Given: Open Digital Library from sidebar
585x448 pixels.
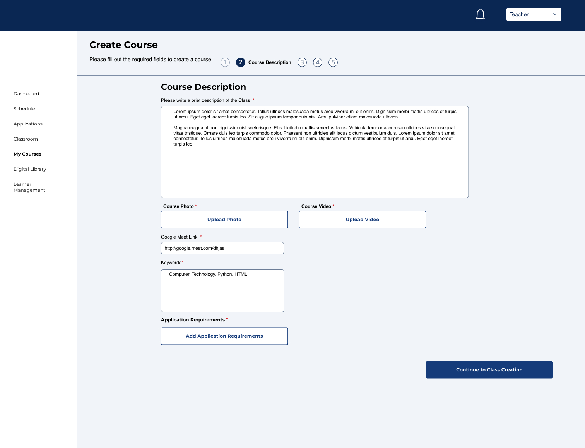Looking at the screenshot, I should click(x=30, y=169).
